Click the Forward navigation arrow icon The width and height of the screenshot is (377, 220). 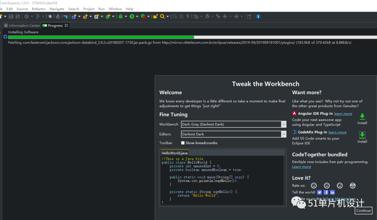[x=236, y=16]
